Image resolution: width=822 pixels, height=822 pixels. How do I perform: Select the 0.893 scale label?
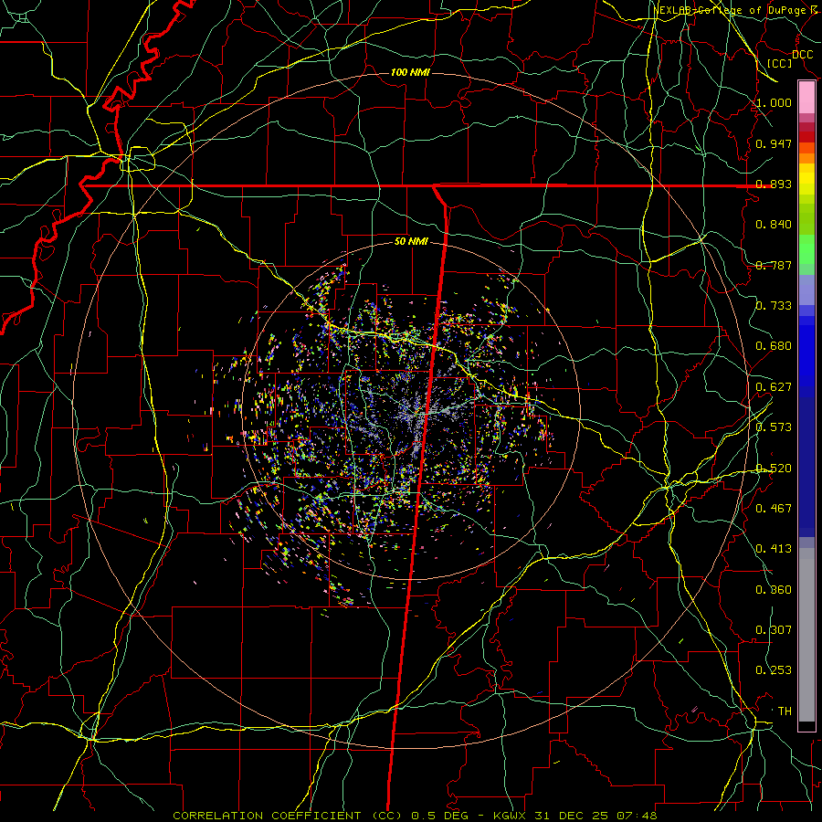(x=774, y=184)
